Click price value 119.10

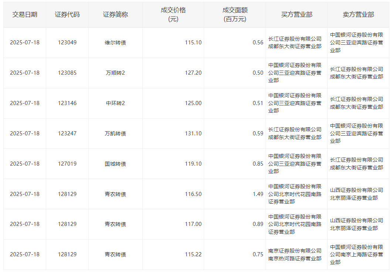point(193,164)
